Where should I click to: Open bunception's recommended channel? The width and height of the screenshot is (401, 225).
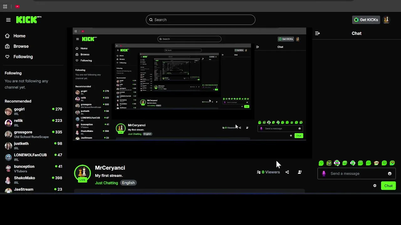point(34,169)
